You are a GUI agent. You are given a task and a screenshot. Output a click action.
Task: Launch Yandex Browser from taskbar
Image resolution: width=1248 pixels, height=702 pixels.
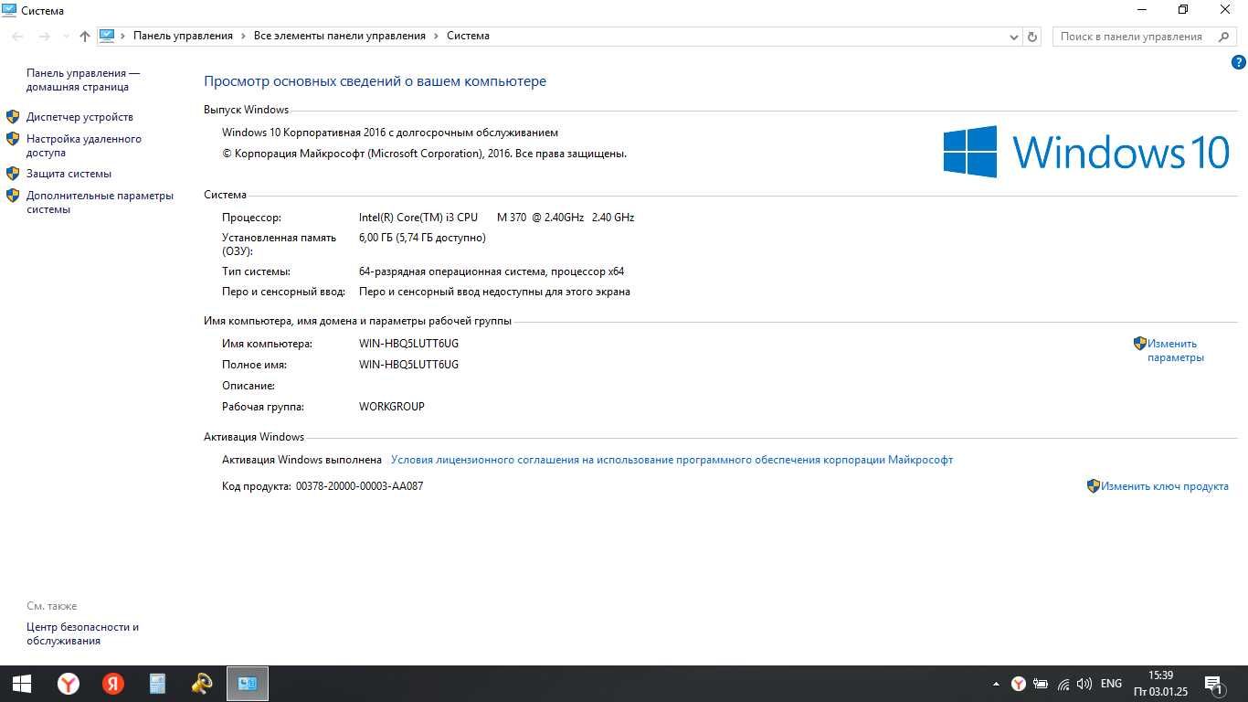tap(69, 684)
